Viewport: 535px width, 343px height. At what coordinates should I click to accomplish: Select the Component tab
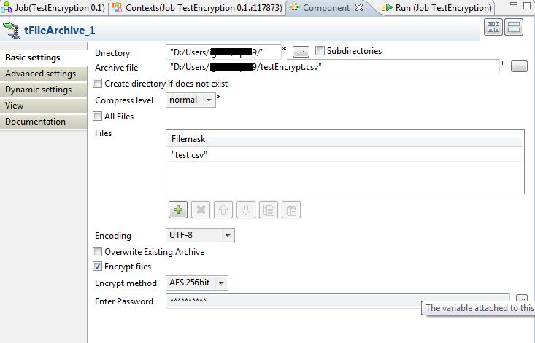coord(326,8)
